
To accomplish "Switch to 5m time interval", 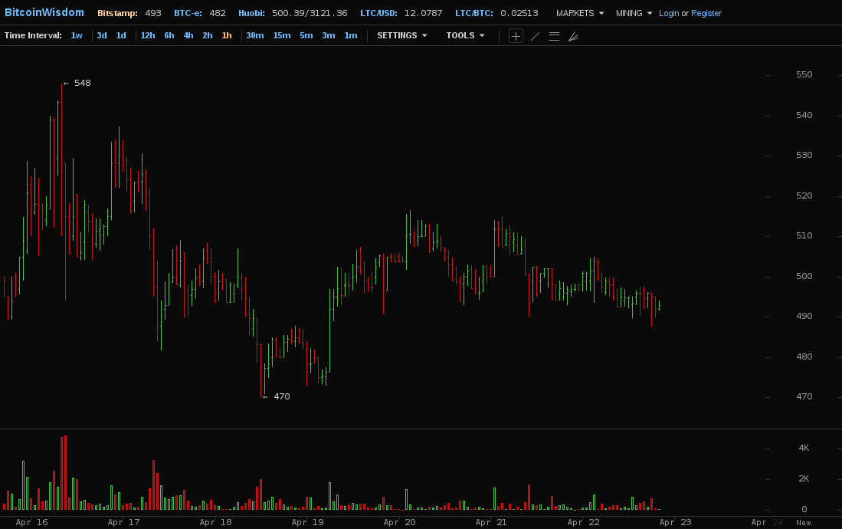I will tap(306, 35).
